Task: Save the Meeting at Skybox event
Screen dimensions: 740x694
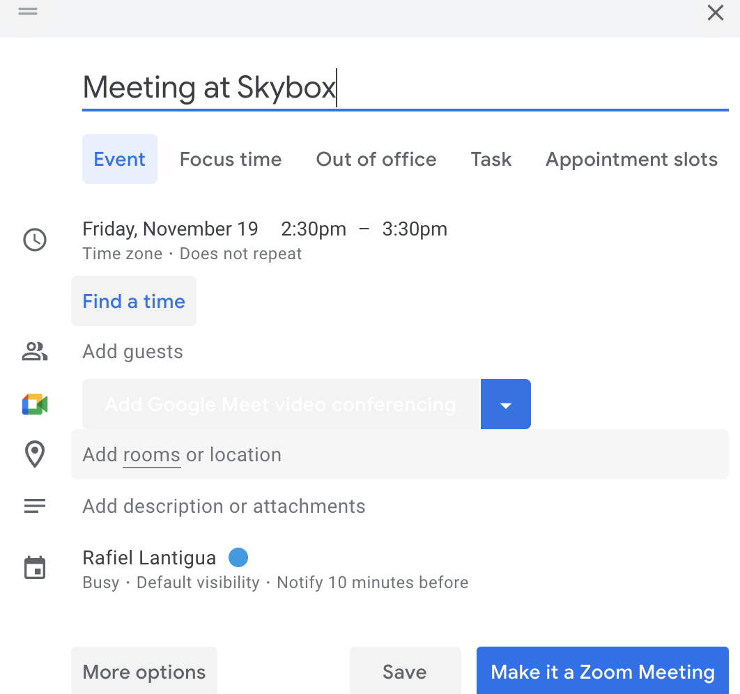Action: pyautogui.click(x=405, y=671)
